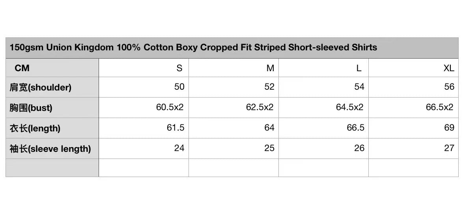The image size is (465, 214).
Task: Select the table title header cell
Action: click(232, 48)
